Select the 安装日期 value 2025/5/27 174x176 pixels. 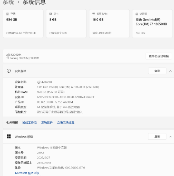(x=43, y=158)
